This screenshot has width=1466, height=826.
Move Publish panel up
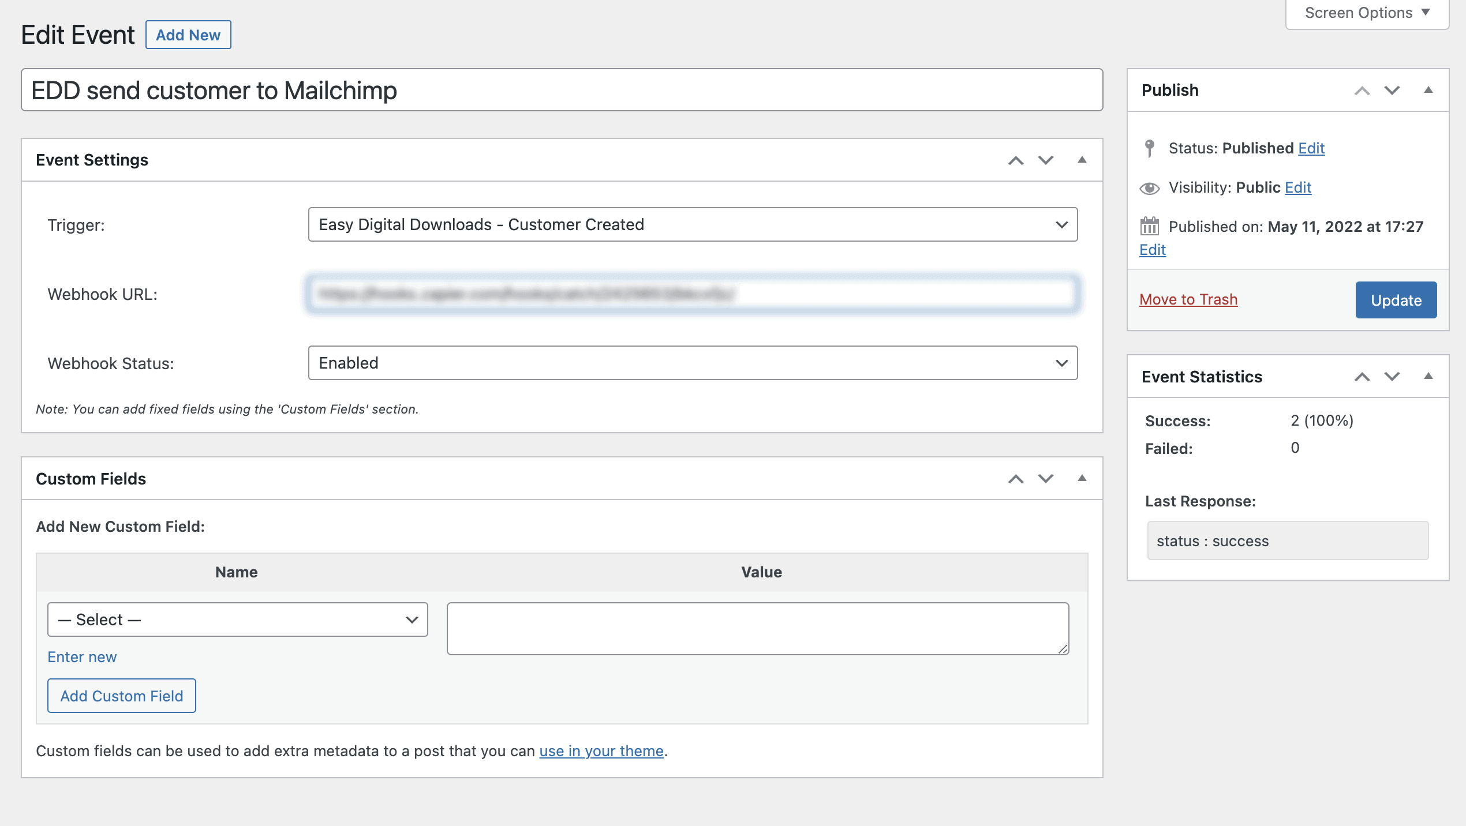1362,91
